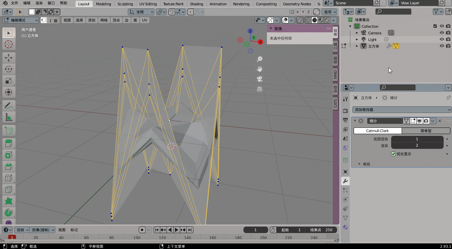Select the Rotate tool in left toolbar
Image resolution: width=452 pixels, height=249 pixels.
[9, 69]
